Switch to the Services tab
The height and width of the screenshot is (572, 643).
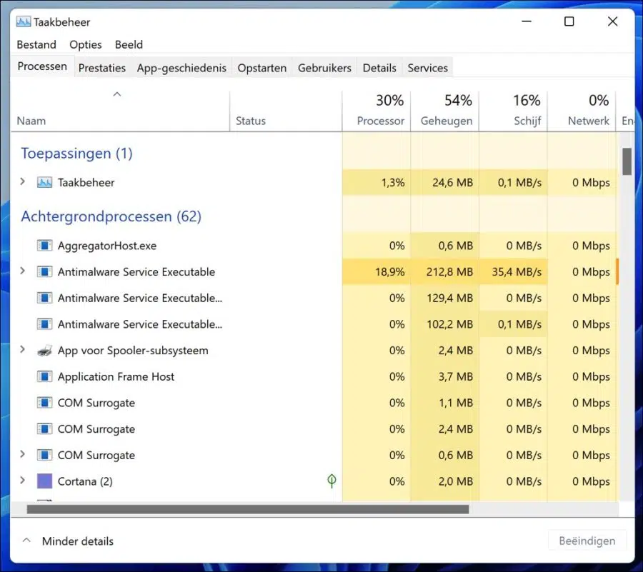(x=428, y=68)
